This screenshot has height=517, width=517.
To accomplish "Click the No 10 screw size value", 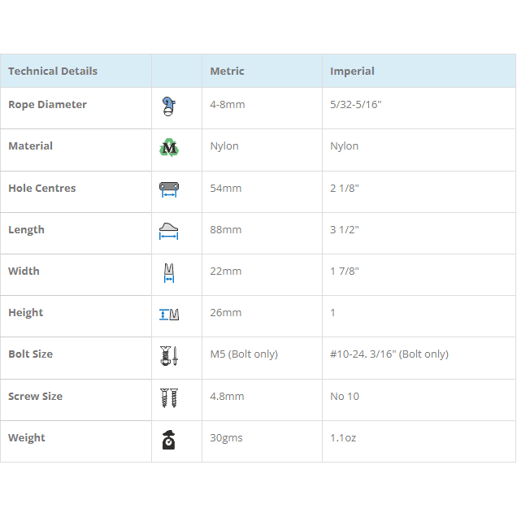I will (x=345, y=397).
